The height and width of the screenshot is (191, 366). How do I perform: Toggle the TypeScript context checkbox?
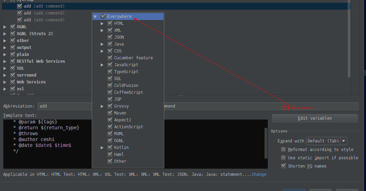[x=110, y=72]
